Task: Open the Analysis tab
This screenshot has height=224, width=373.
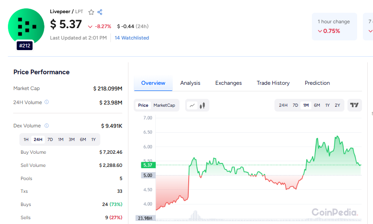Action: click(x=190, y=83)
